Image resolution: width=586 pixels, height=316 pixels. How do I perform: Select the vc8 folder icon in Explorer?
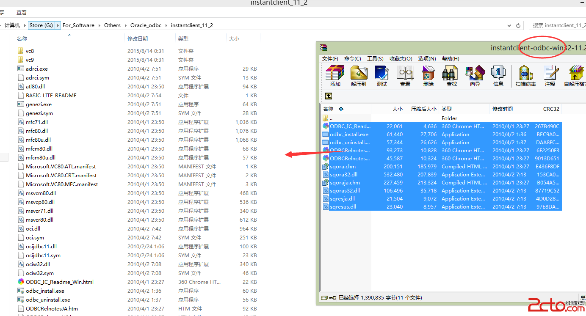[x=20, y=51]
